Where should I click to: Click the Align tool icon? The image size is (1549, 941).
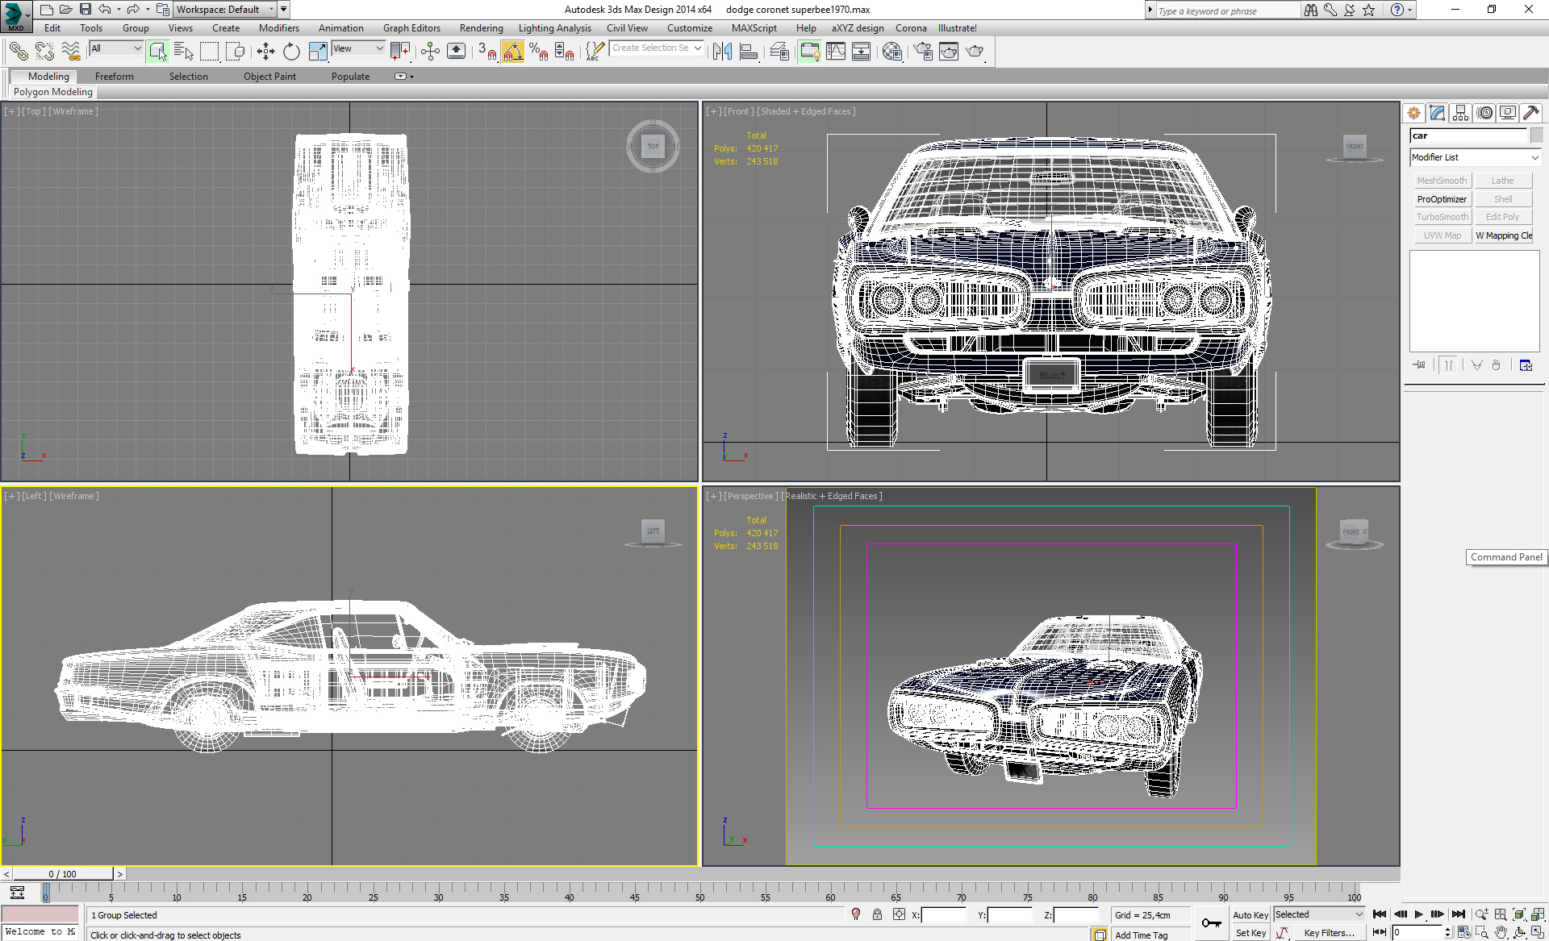[749, 52]
